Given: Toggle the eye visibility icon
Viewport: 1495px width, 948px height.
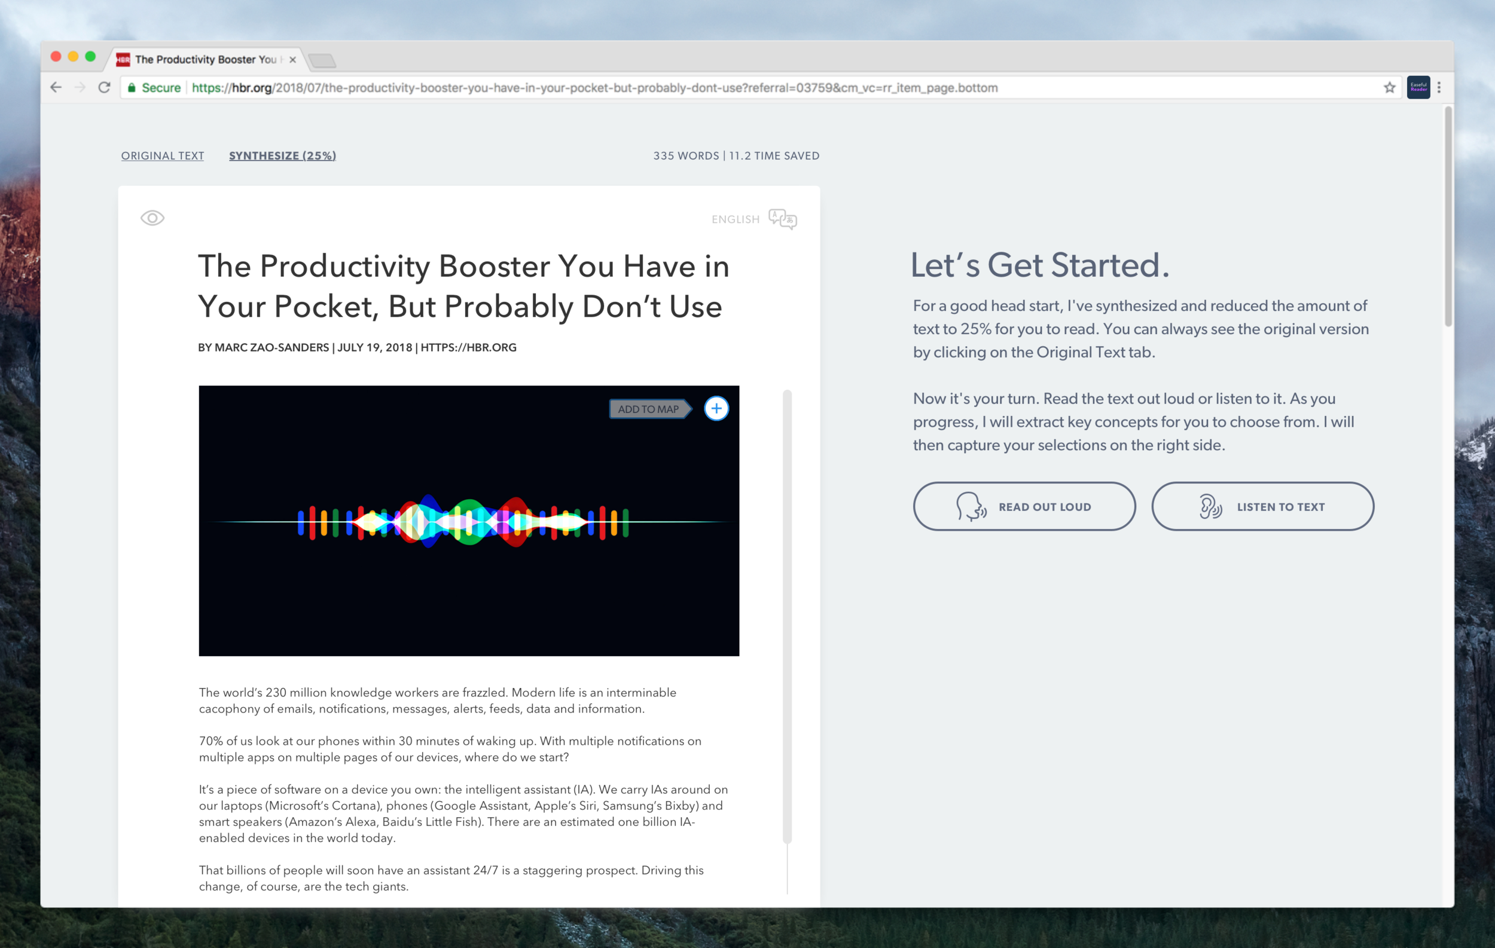Looking at the screenshot, I should tap(152, 218).
